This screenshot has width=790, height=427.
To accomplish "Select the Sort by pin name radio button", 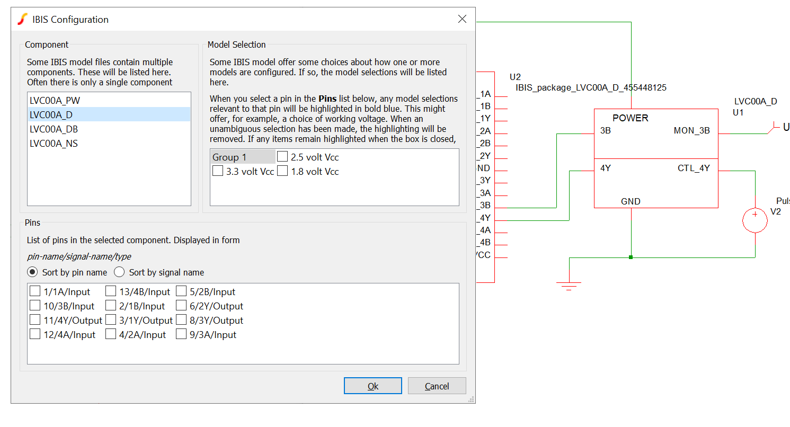I will (33, 272).
